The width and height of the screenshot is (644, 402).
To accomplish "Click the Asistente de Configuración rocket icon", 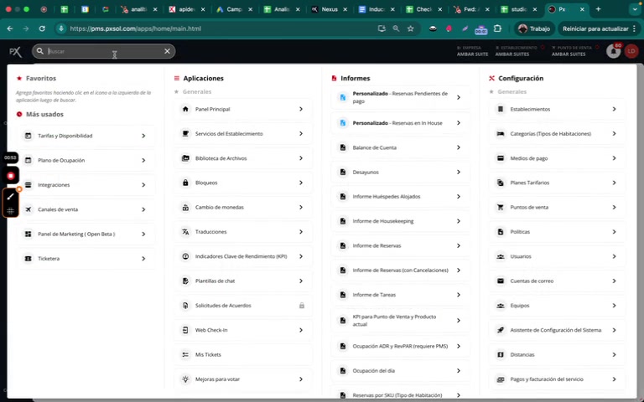I will (501, 330).
